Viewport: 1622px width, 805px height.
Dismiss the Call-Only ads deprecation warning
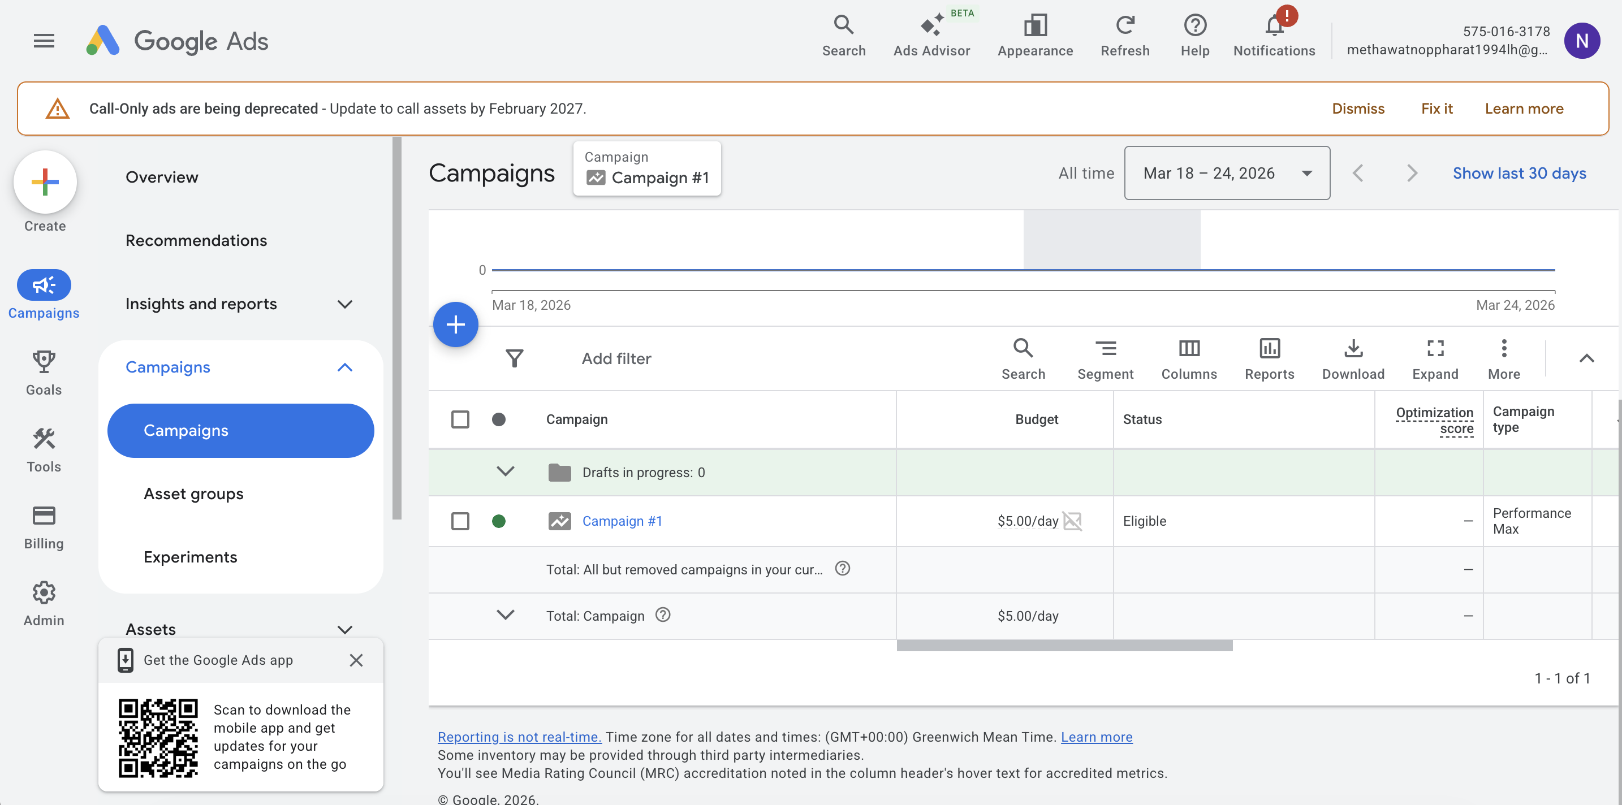pos(1357,109)
